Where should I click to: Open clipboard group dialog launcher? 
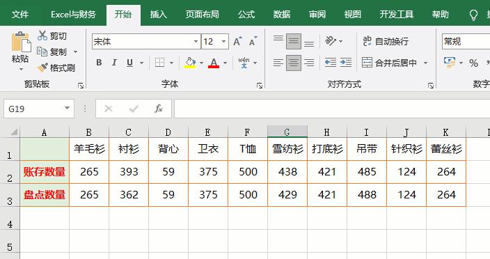(x=81, y=86)
